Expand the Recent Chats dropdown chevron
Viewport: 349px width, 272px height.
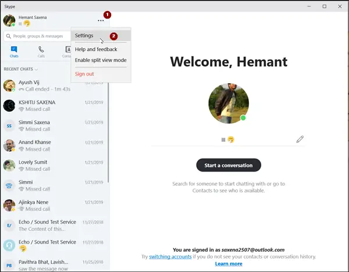[36, 69]
